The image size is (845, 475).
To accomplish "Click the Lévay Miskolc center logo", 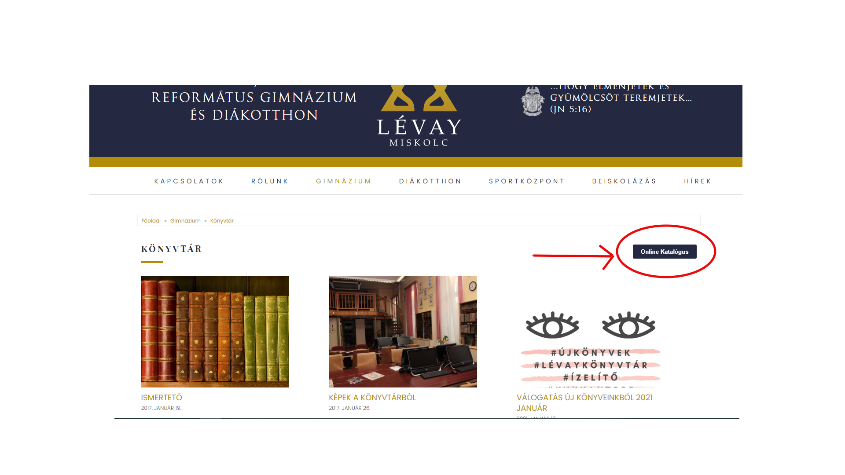I will 419,117.
